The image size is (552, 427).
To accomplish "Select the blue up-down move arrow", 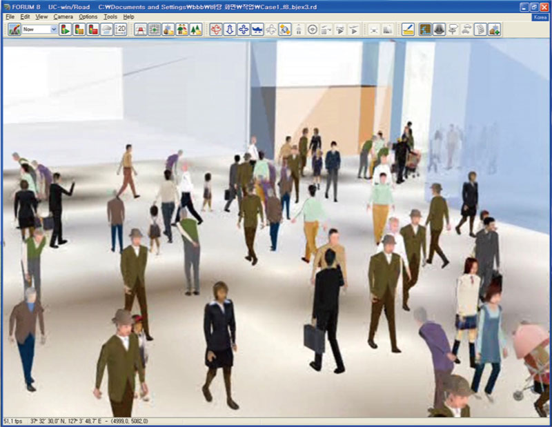I will coord(230,30).
